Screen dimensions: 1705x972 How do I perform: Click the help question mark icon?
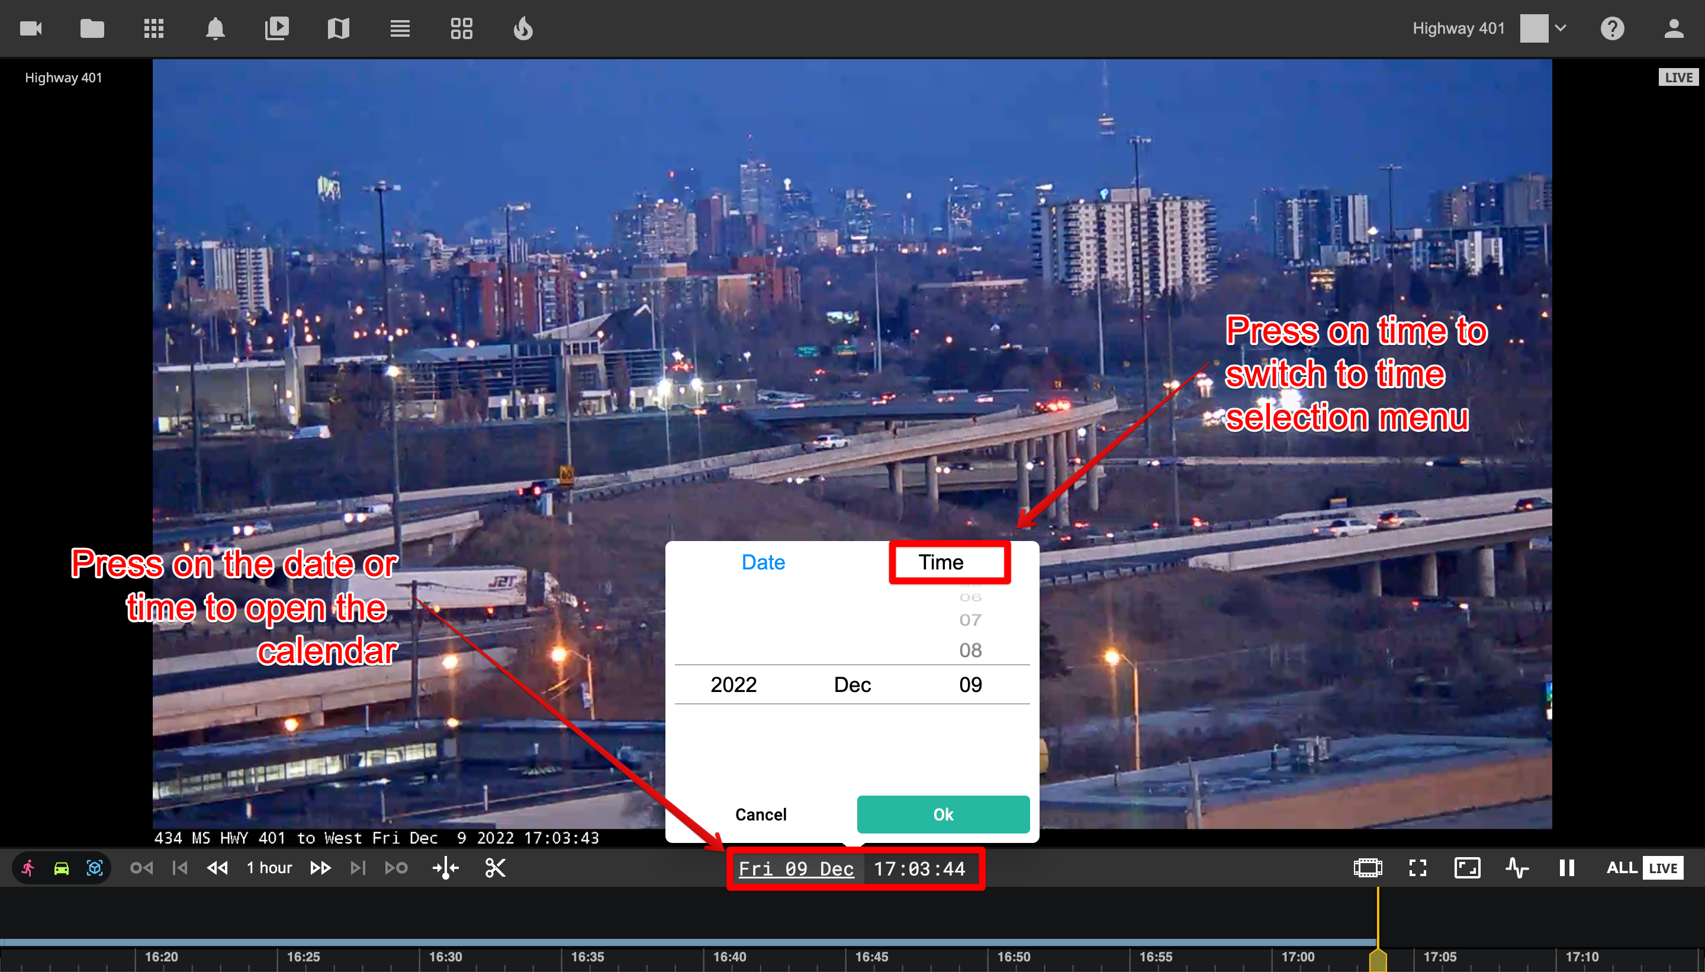tap(1611, 28)
